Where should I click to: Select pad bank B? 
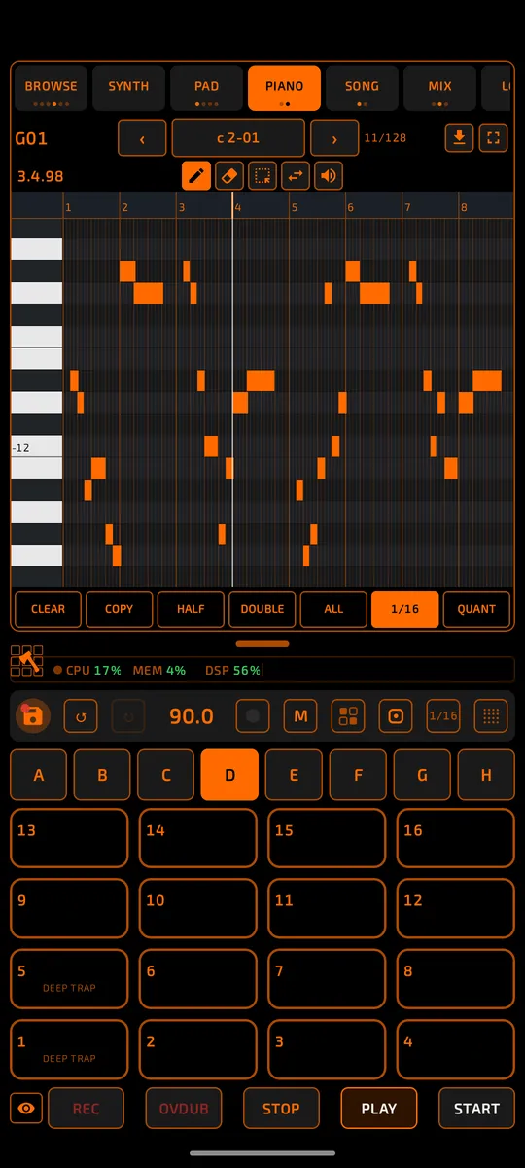click(x=102, y=775)
